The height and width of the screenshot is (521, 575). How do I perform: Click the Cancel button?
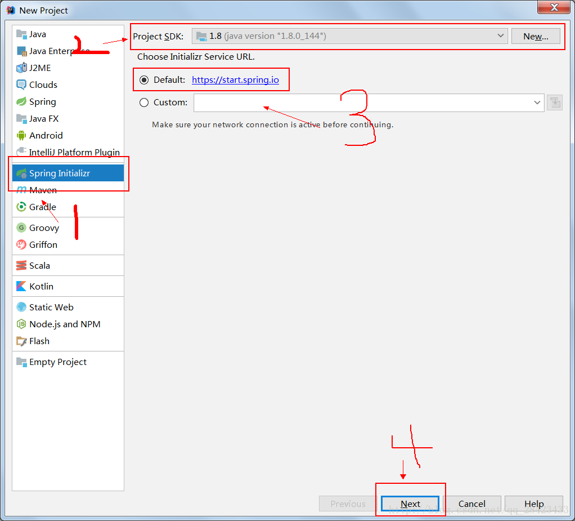[x=472, y=504]
